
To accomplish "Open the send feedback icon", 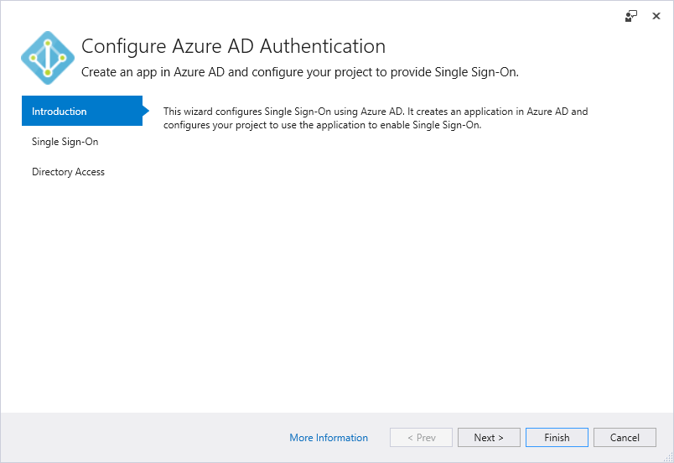I will 631,16.
